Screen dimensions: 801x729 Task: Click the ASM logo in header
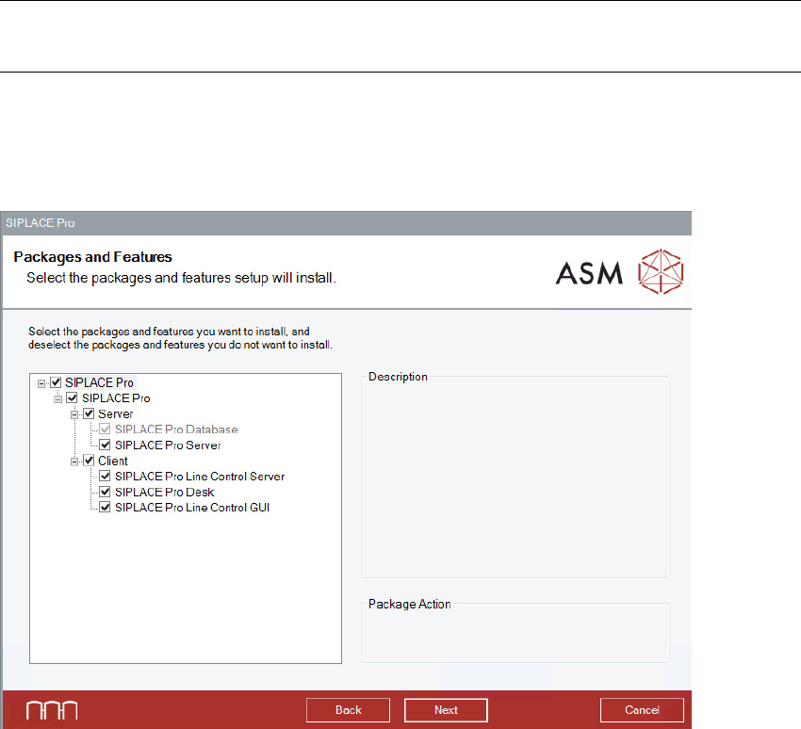tap(620, 271)
